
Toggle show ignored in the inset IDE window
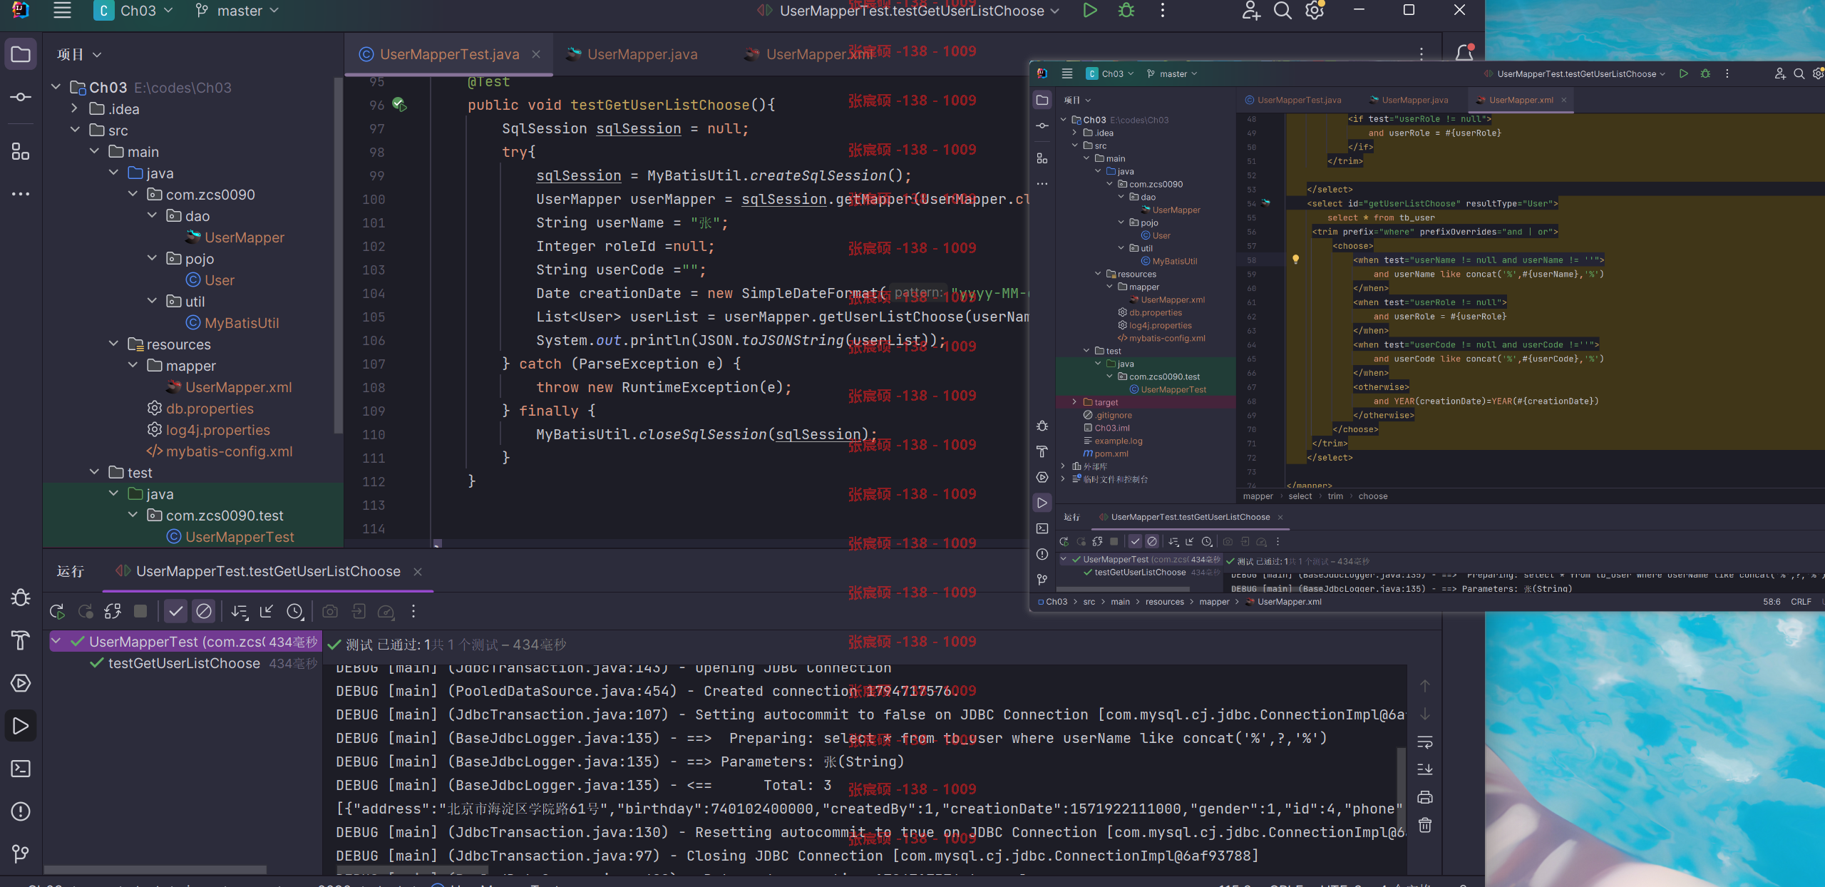pyautogui.click(x=1152, y=541)
